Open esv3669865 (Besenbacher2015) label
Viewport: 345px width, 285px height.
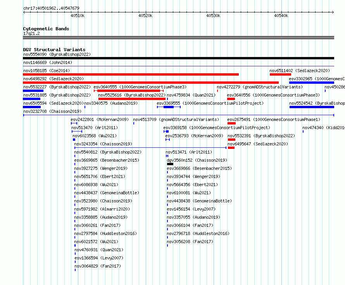(x=107, y=160)
